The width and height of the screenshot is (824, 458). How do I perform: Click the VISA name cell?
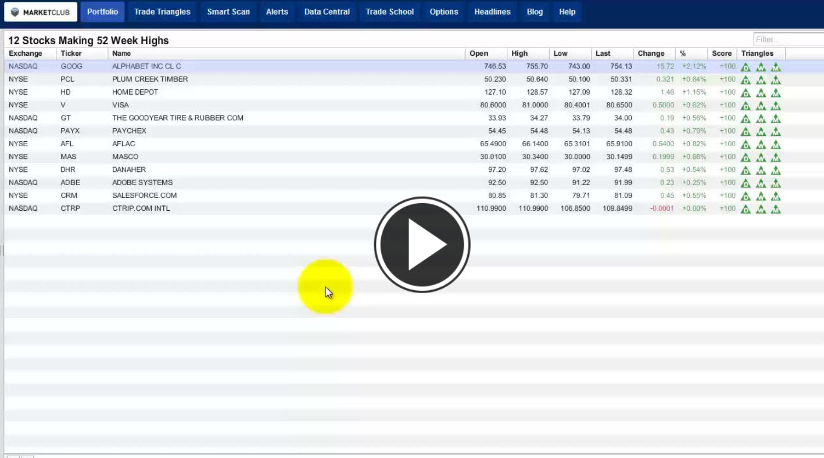click(120, 105)
